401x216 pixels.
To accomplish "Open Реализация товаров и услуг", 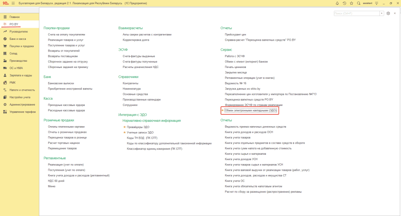I will click(65, 40).
